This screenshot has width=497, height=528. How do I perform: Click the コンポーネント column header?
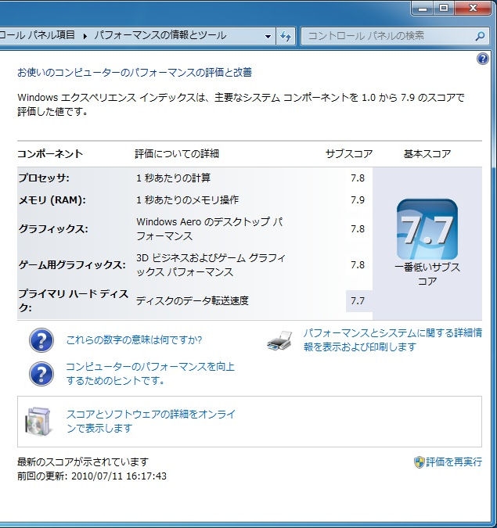pyautogui.click(x=50, y=154)
